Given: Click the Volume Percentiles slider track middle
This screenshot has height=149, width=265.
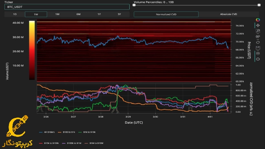Looking at the screenshot, I should pyautogui.click(x=197, y=5).
